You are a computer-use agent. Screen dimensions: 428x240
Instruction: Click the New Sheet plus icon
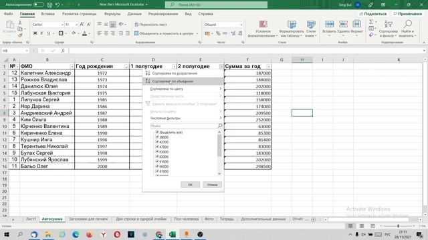tap(314, 219)
